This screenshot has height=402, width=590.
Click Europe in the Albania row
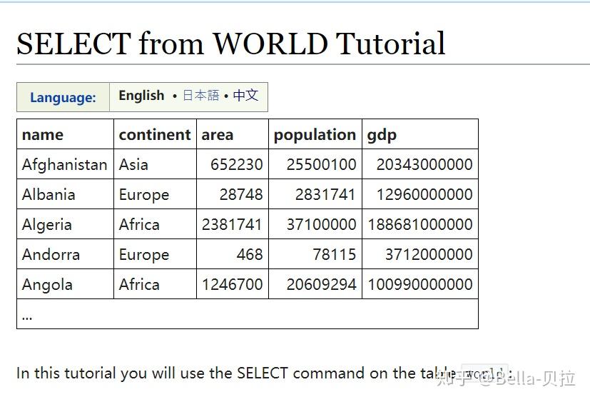[x=155, y=194]
